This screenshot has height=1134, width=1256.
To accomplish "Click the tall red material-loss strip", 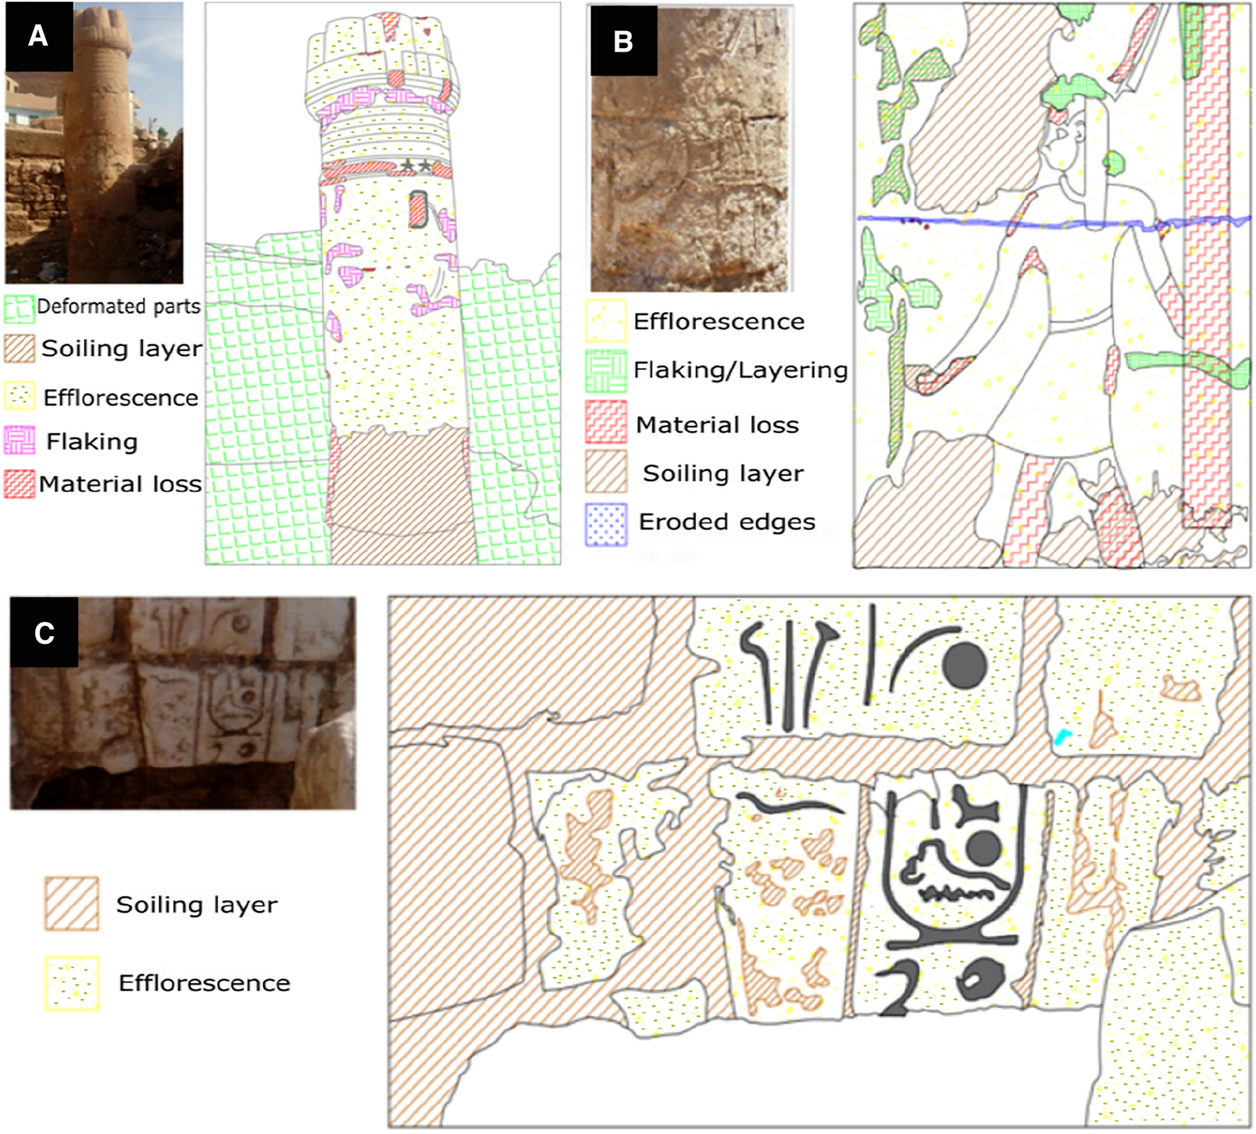I will click(x=1206, y=265).
